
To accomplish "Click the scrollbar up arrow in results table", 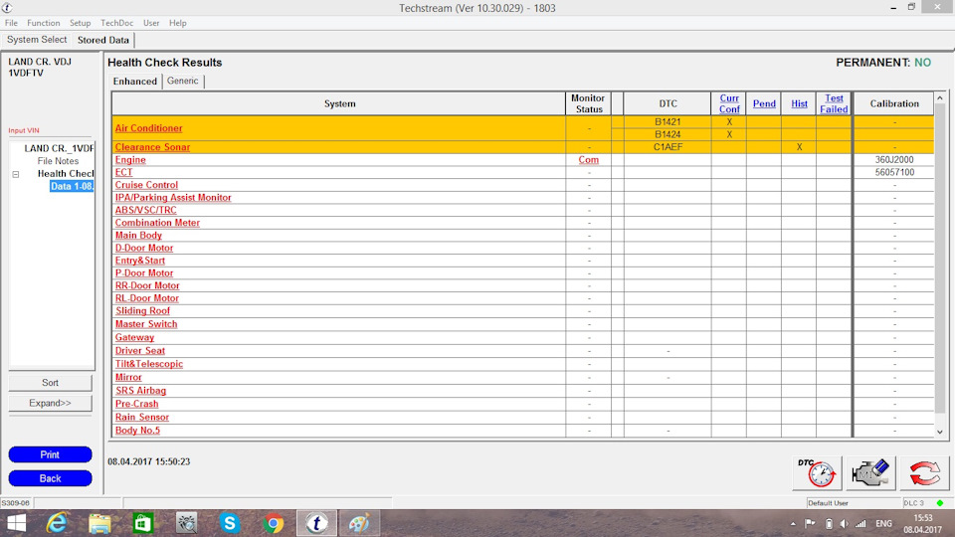I will pos(940,97).
